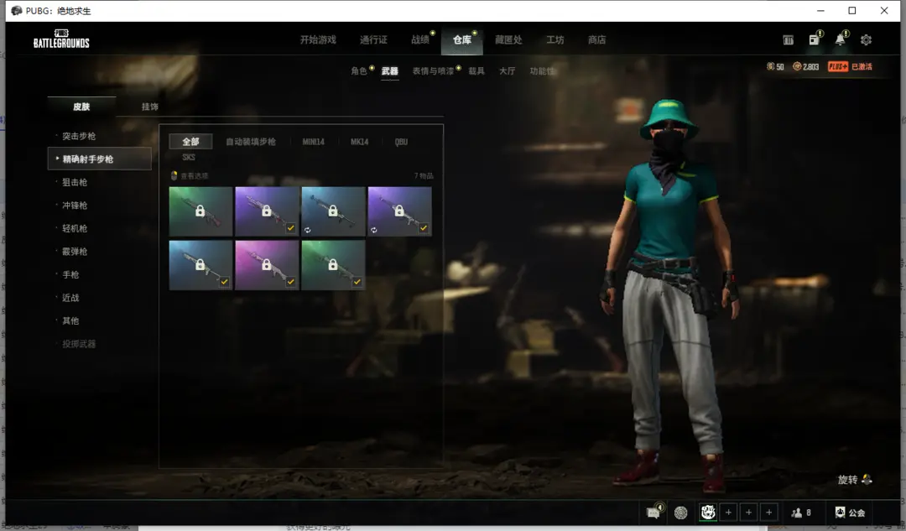The width and height of the screenshot is (906, 531).
Task: Open the 藏匿处 tab
Action: point(508,40)
